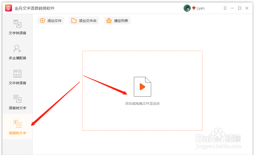
Task: Open the hamburger menu at top right
Action: 225,8
